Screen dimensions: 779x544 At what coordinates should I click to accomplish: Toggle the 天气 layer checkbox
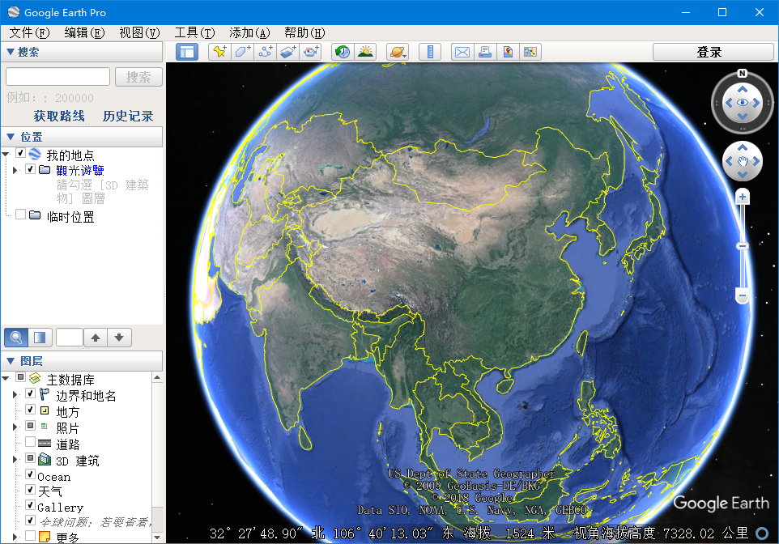(x=30, y=489)
